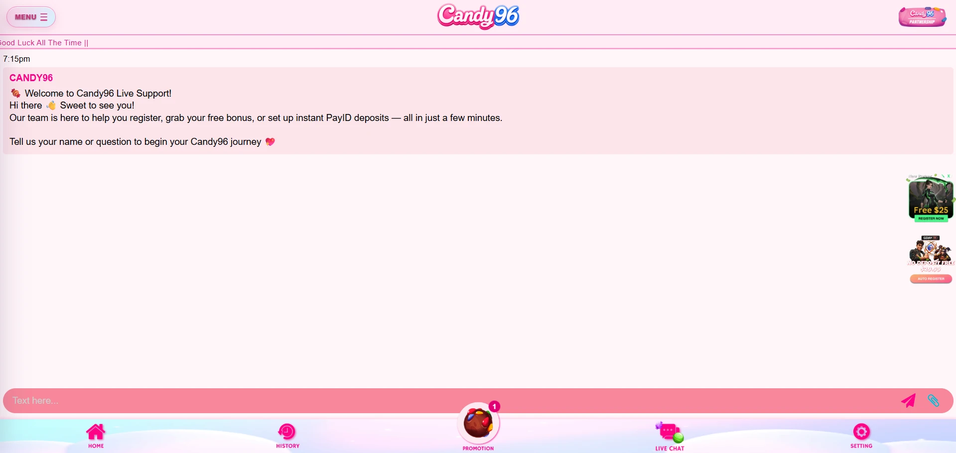Screen dimensions: 956x453
Task: Click AUTO REGISTER on the GDAY ad
Action: point(931,279)
